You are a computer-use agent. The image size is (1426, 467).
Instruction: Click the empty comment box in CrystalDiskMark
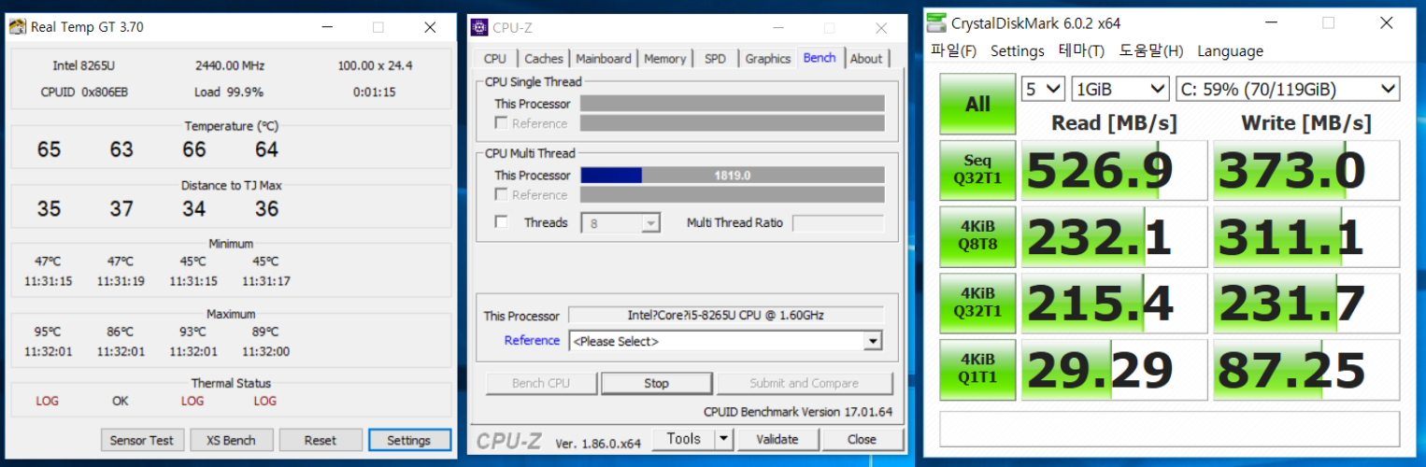1170,429
